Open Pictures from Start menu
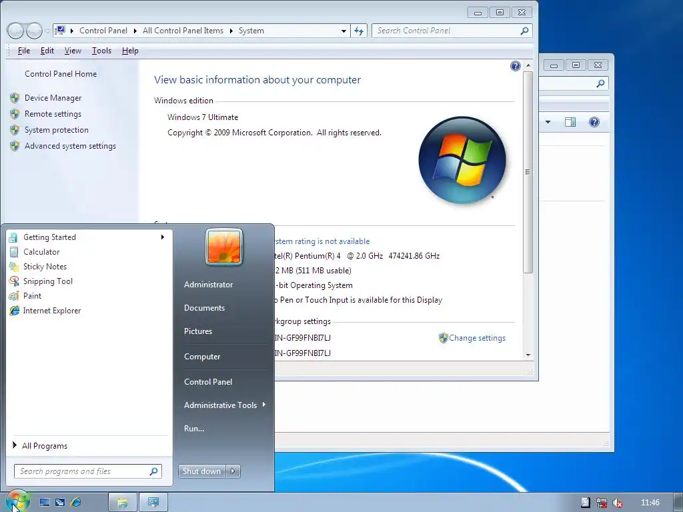Viewport: 683px width, 512px height. click(198, 331)
